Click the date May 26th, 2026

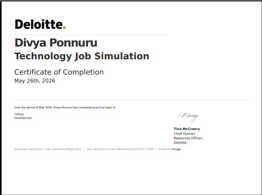tap(35, 81)
